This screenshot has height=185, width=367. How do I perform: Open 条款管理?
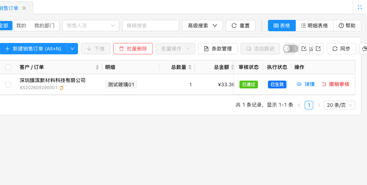point(218,49)
